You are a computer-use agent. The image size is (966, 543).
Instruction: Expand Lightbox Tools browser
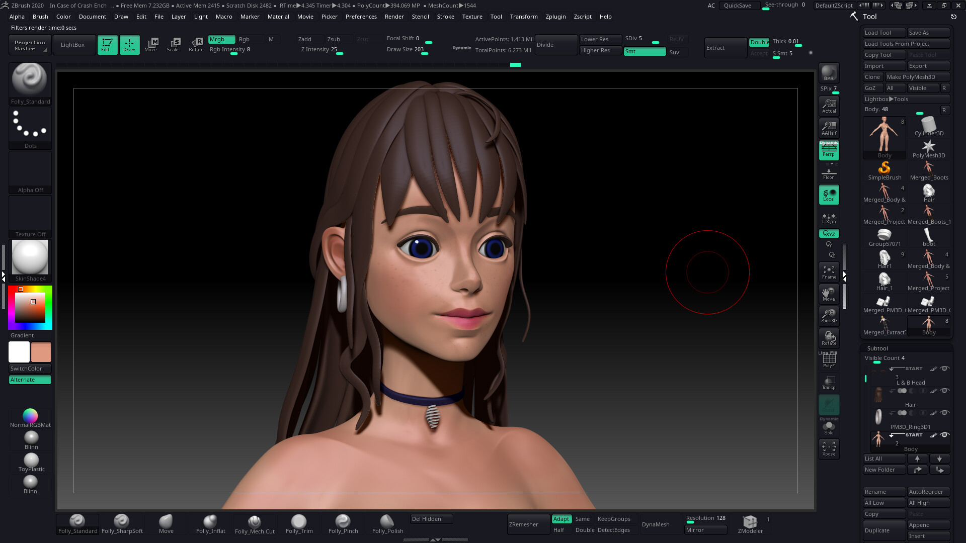coord(886,99)
